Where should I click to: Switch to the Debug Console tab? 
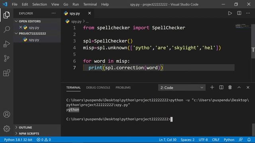pyautogui.click(x=98, y=87)
